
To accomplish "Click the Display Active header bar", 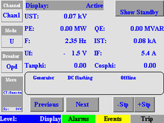I will point(64,6).
